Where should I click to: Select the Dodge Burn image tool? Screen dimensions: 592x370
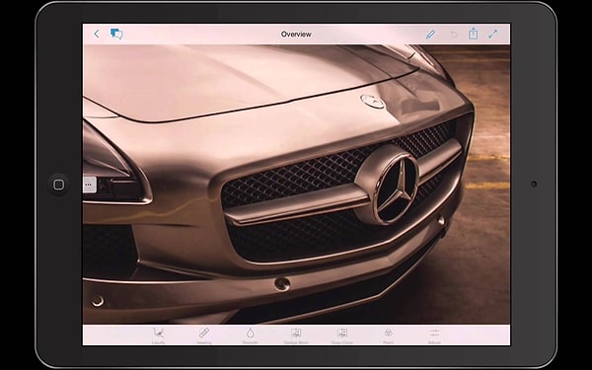tap(296, 335)
